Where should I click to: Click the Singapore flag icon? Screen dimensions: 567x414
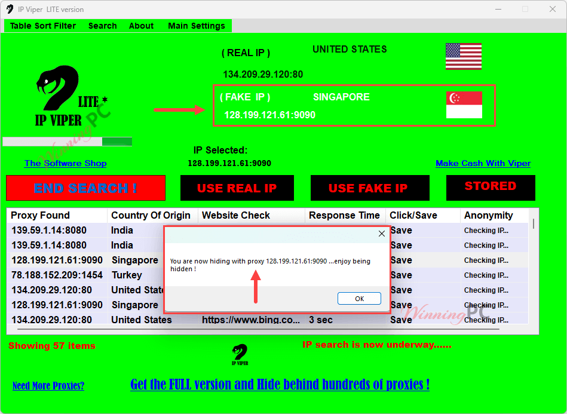coord(464,105)
